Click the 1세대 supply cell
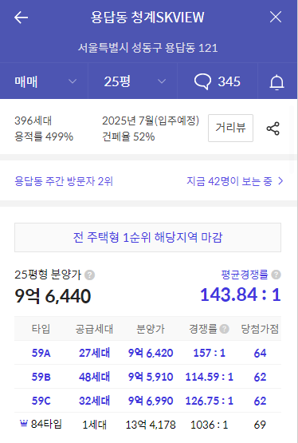298x443 pixels. pos(94,425)
